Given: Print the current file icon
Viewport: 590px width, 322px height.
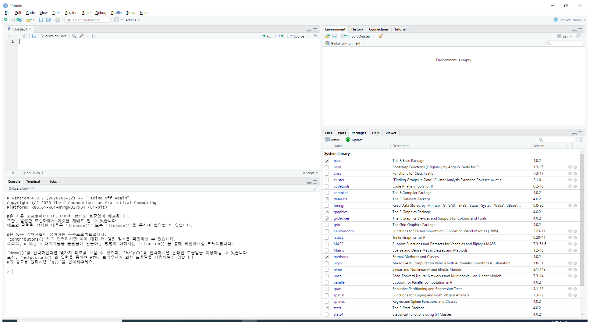Looking at the screenshot, I should [58, 20].
